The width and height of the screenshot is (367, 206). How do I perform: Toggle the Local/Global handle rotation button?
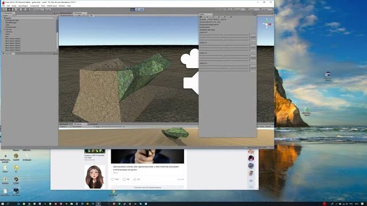47,10
